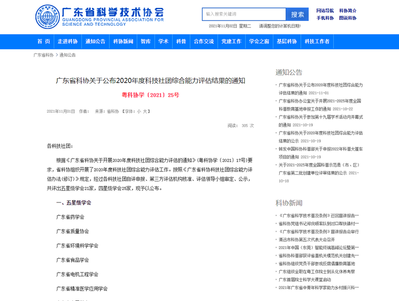Open the 通知公告 navigation tab
This screenshot has width=399, height=301.
(x=95, y=41)
